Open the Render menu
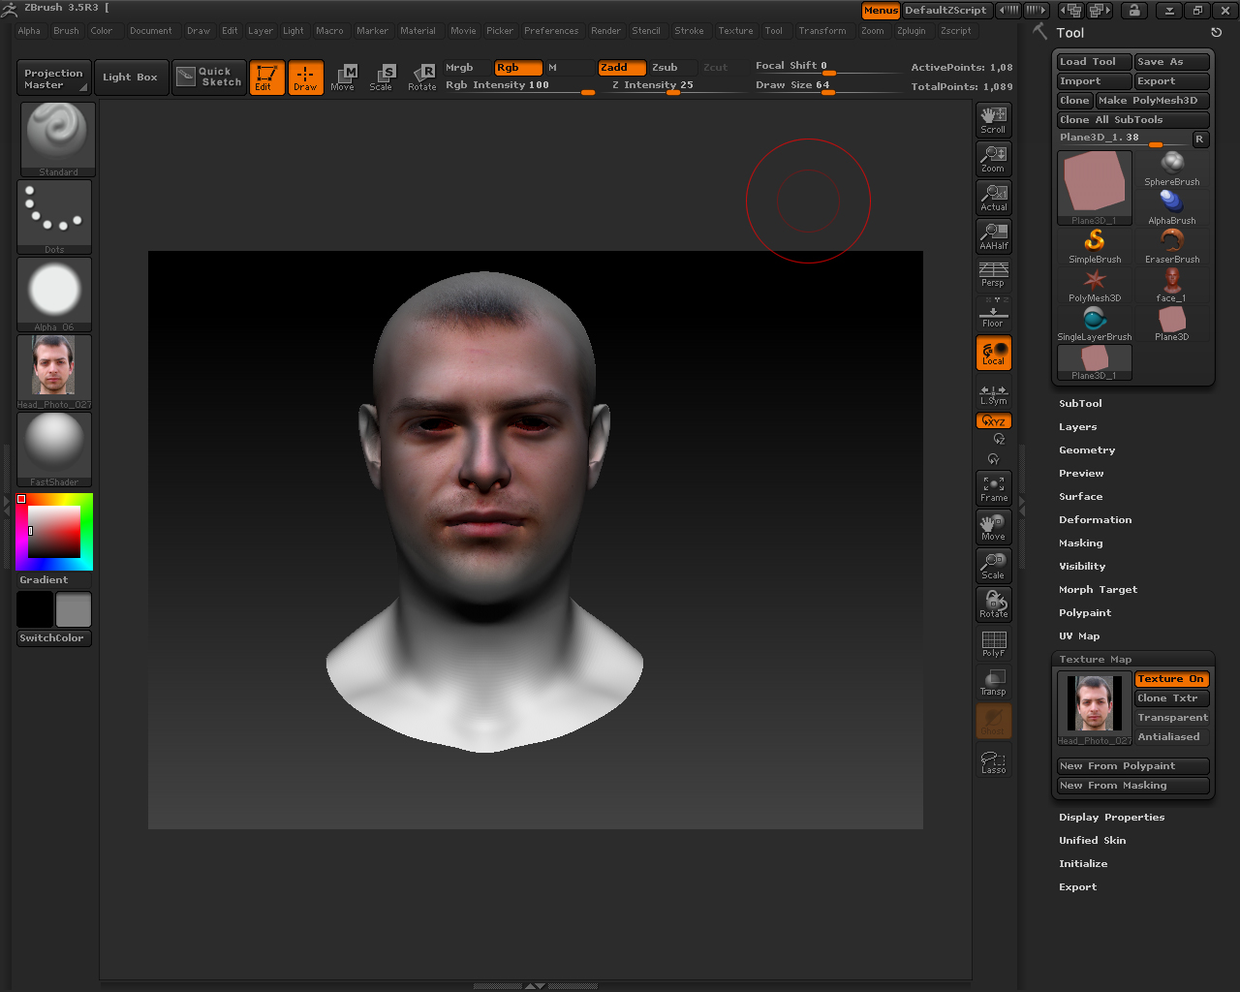 (x=605, y=30)
